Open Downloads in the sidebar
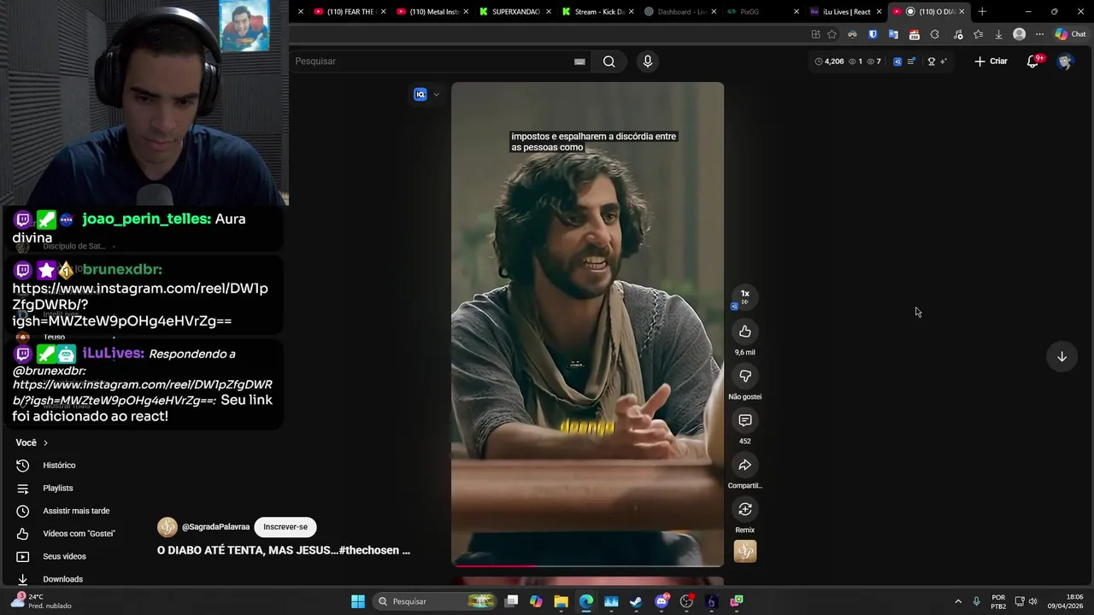Viewport: 1094px width, 615px height. (62, 579)
